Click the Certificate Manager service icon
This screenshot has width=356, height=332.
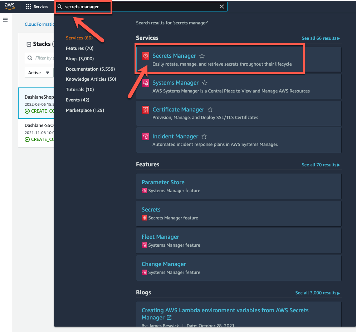coord(145,110)
